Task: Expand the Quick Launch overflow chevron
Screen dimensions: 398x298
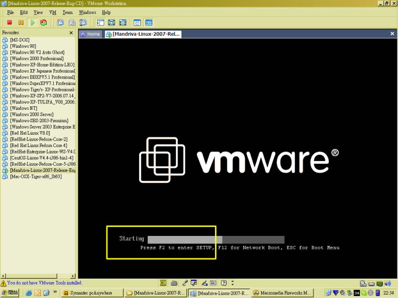Action: [55, 292]
